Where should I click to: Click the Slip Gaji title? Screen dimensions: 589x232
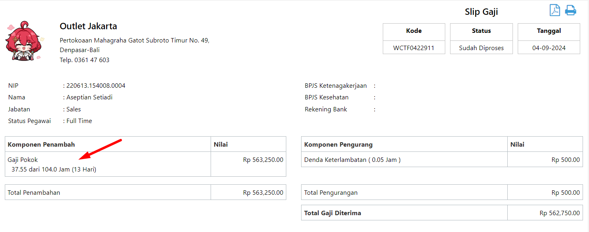point(481,12)
